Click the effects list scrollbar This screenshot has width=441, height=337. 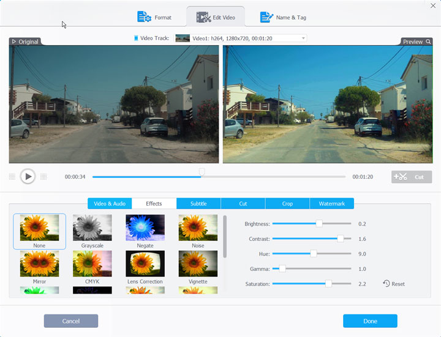tap(225, 237)
